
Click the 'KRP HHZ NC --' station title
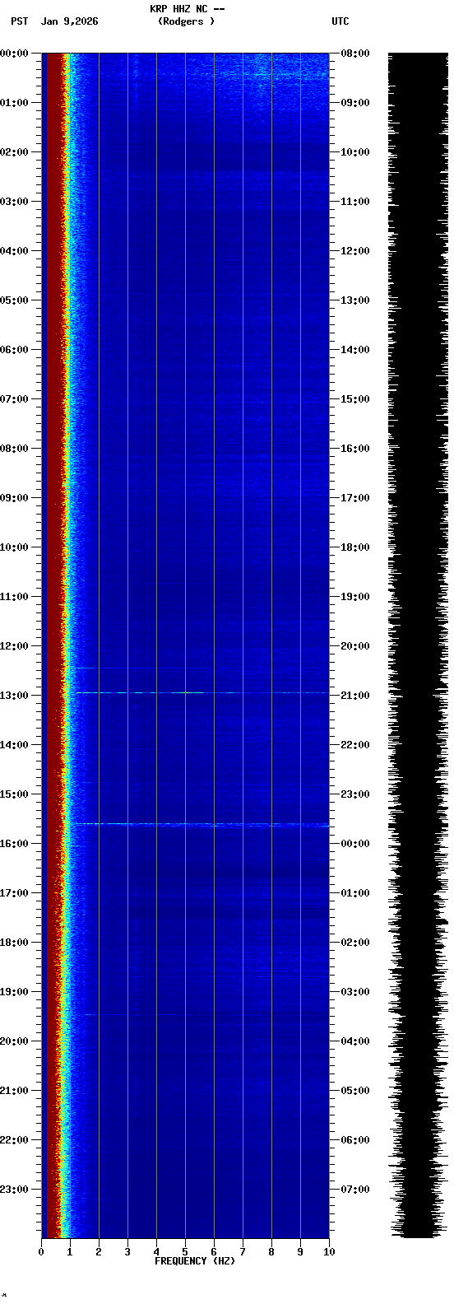[187, 9]
